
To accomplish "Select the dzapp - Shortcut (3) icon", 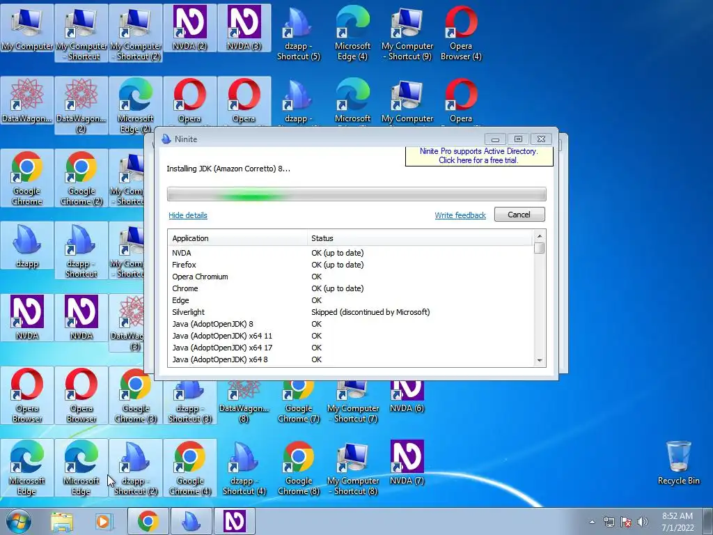I will pos(189,402).
